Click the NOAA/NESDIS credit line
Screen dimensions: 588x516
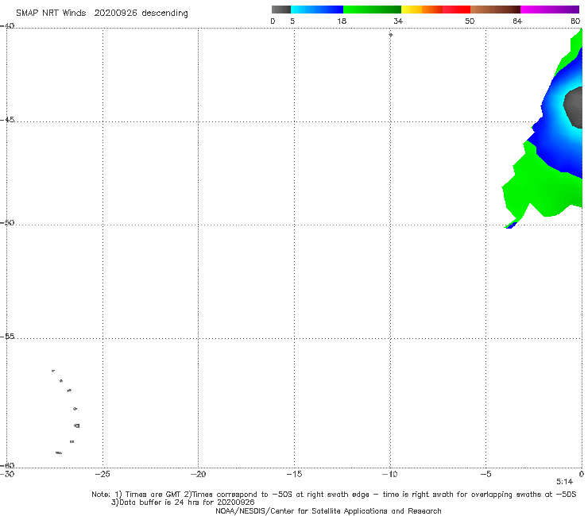click(x=328, y=511)
